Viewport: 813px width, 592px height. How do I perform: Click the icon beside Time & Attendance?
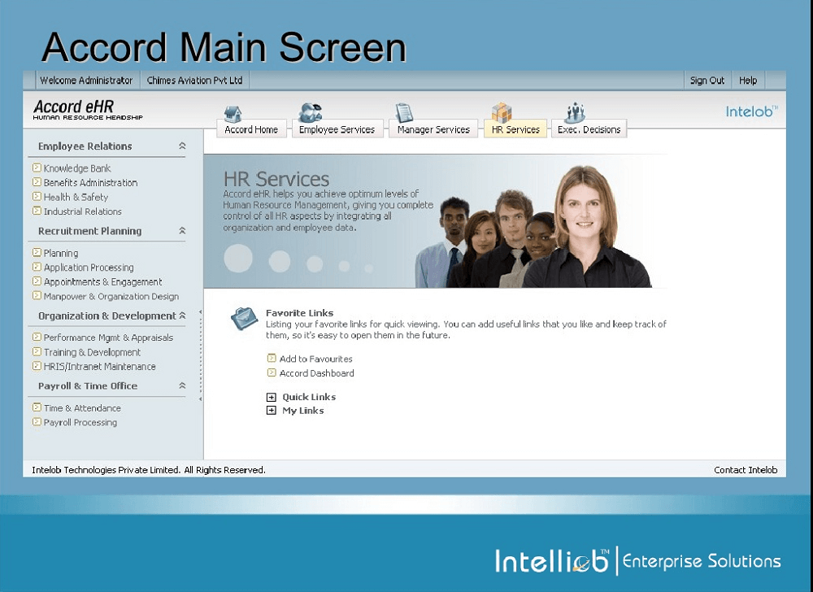pos(37,407)
